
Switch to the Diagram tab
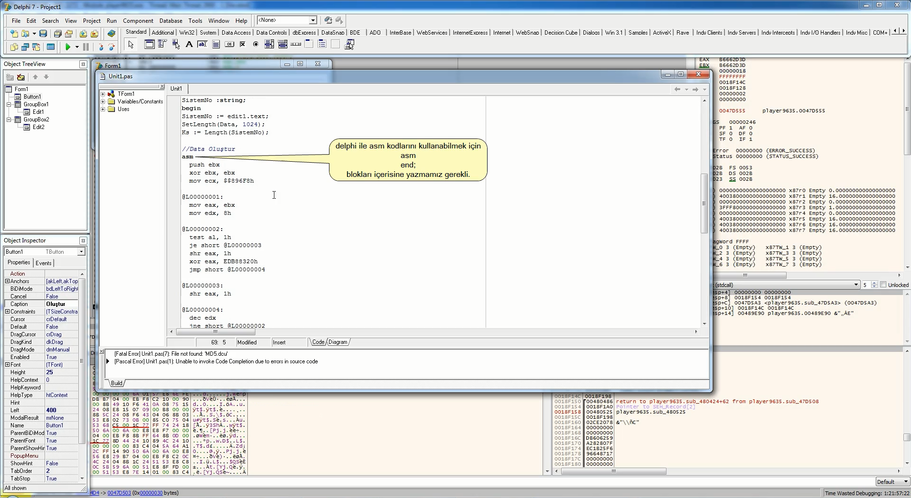(338, 342)
